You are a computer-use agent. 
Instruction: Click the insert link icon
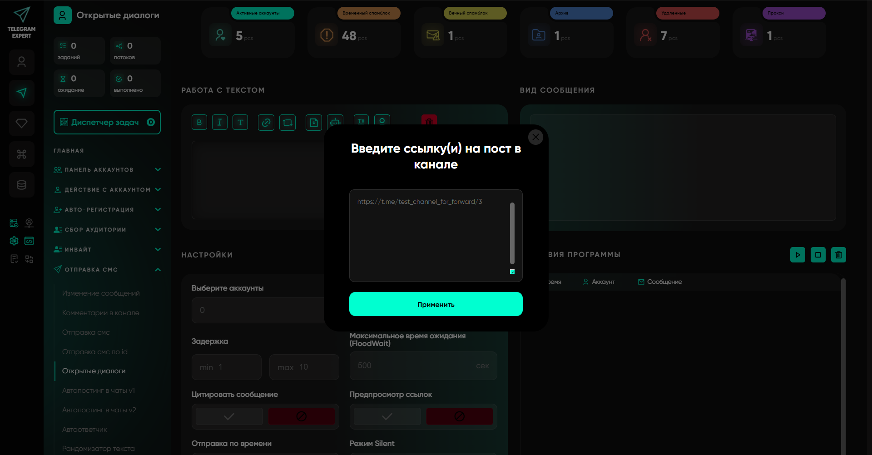coord(266,122)
